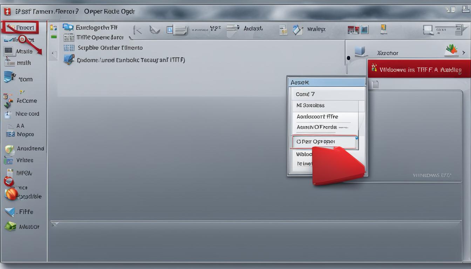Select 'Comé 7' from the menu
This screenshot has height=269, width=471.
[x=327, y=94]
